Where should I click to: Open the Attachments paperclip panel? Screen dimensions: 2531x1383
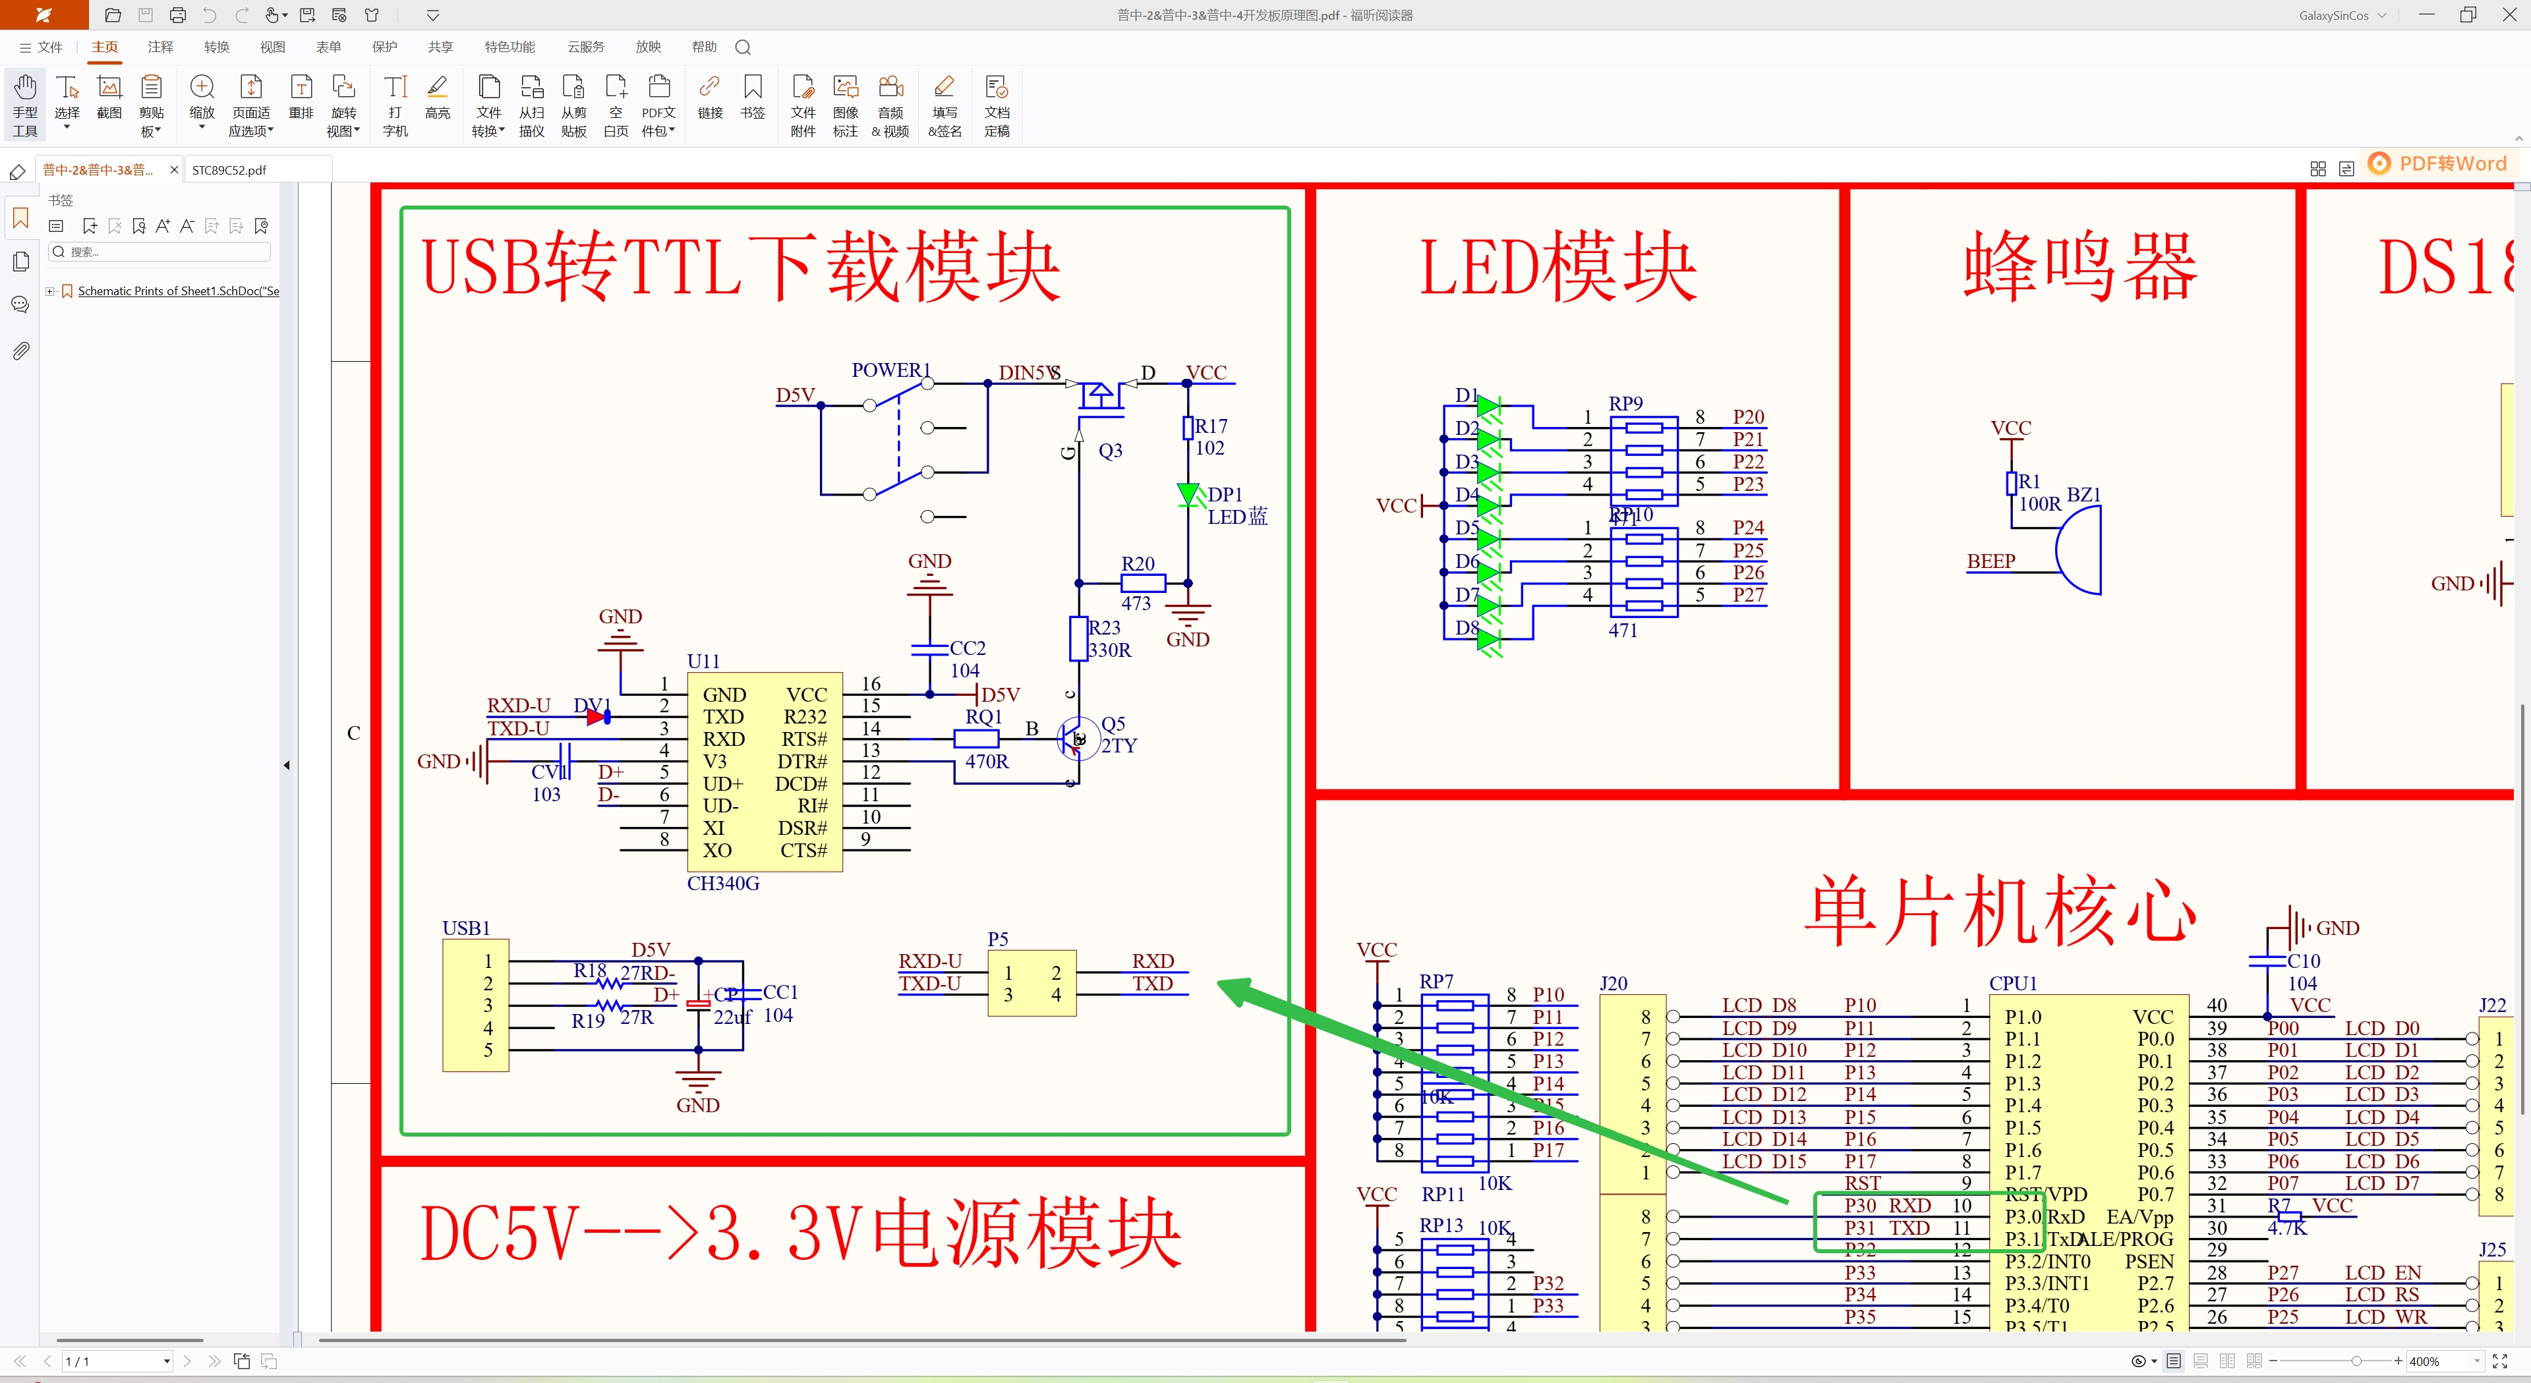point(20,351)
